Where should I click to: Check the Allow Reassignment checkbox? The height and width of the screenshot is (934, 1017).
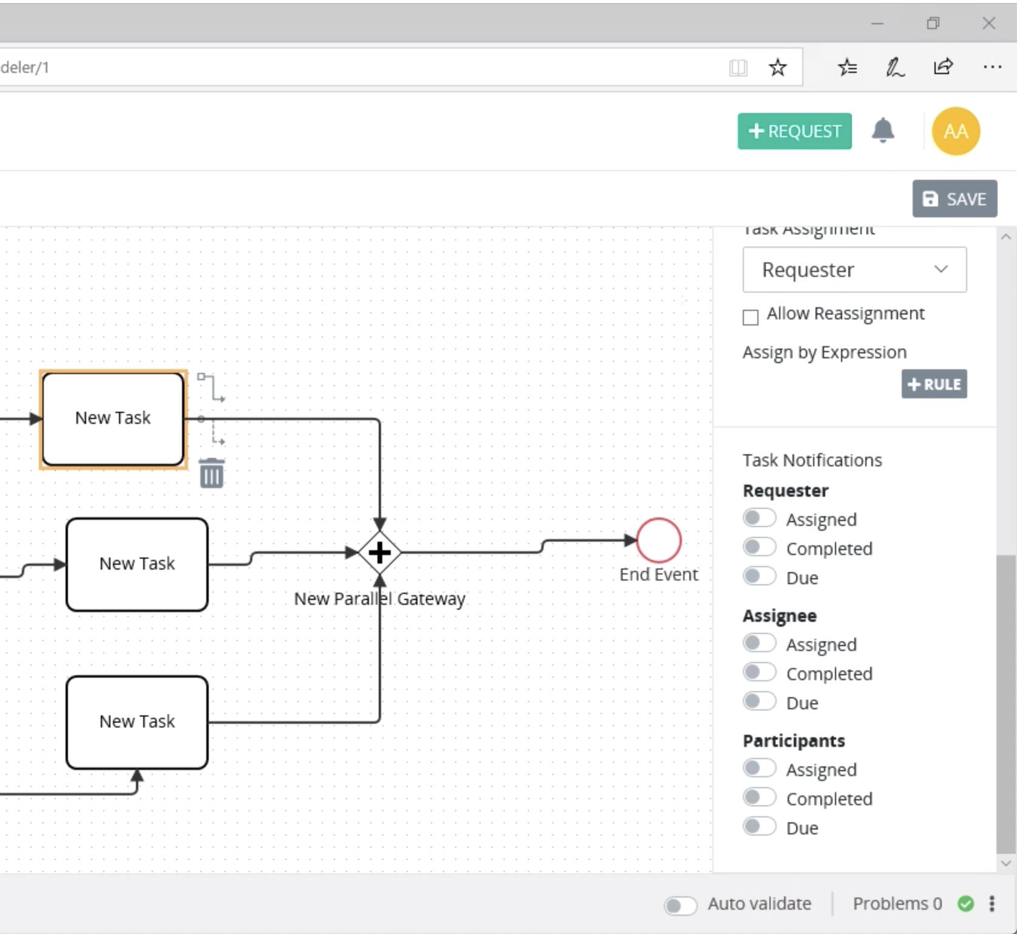pos(750,317)
